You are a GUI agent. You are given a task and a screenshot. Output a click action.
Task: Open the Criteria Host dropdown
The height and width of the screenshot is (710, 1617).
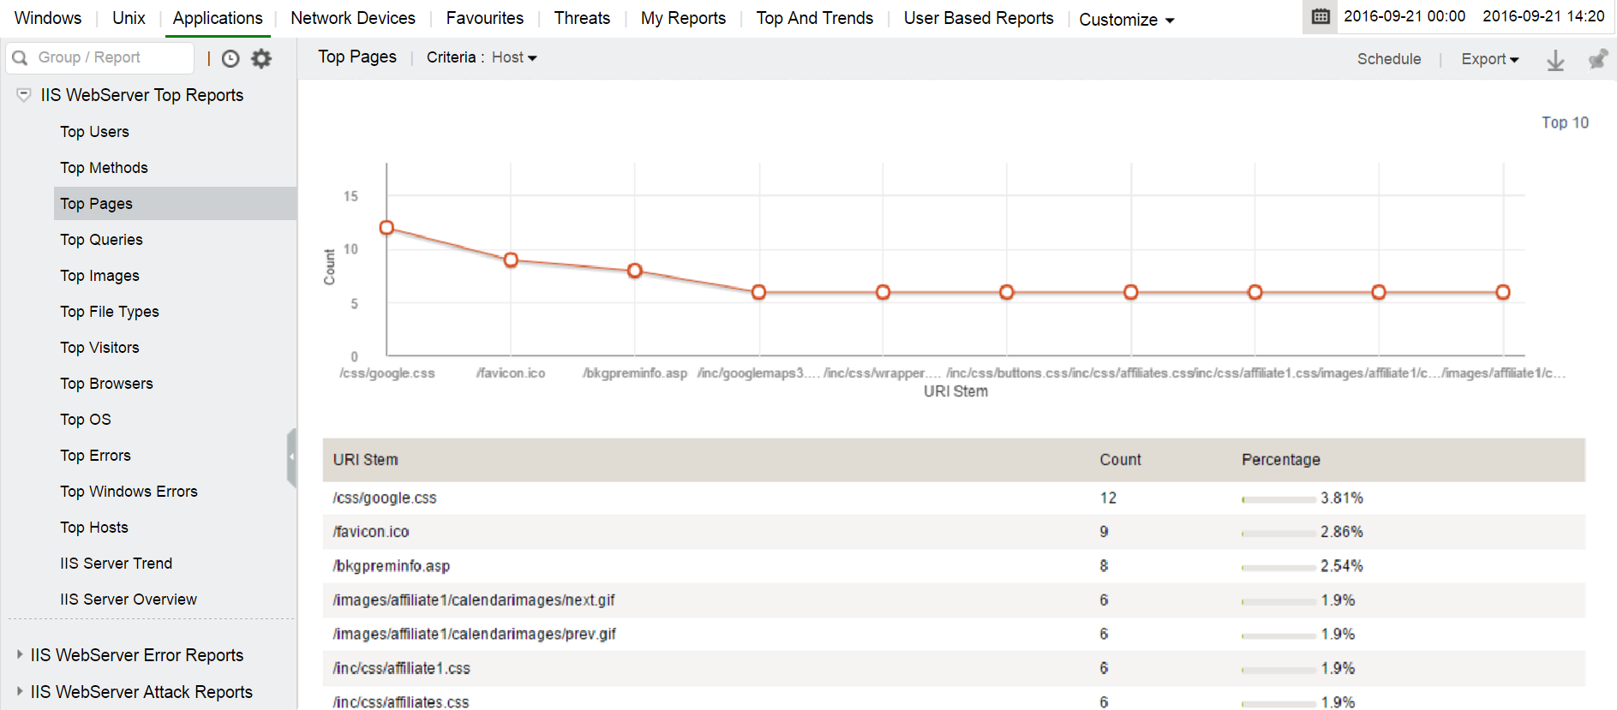pyautogui.click(x=513, y=57)
